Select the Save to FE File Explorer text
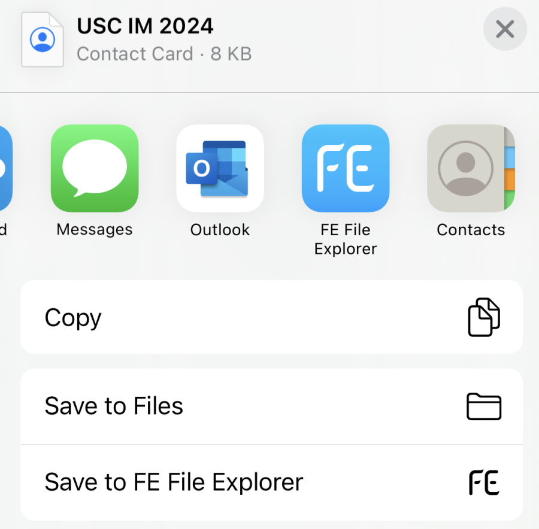The height and width of the screenshot is (529, 539). 174,482
